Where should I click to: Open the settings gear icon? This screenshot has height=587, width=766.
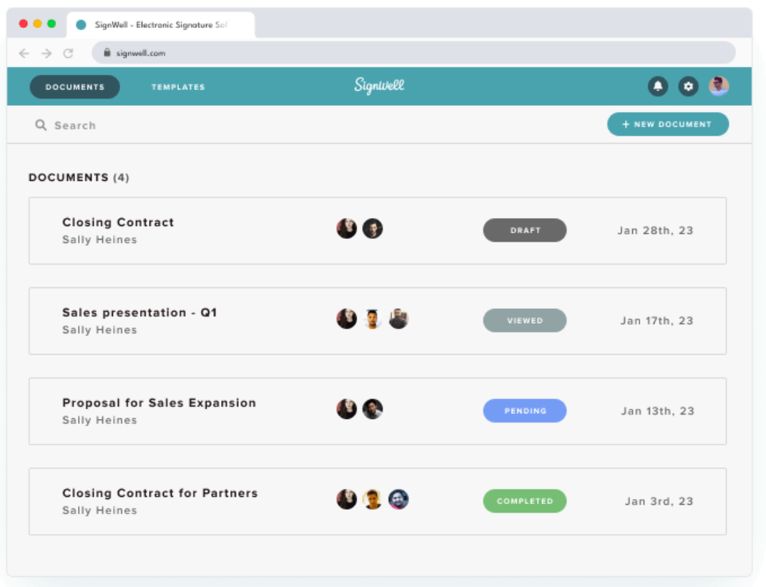point(688,87)
